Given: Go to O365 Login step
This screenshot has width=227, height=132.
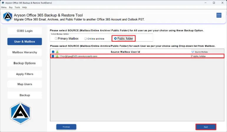Looking at the screenshot, I should pyautogui.click(x=25, y=31).
